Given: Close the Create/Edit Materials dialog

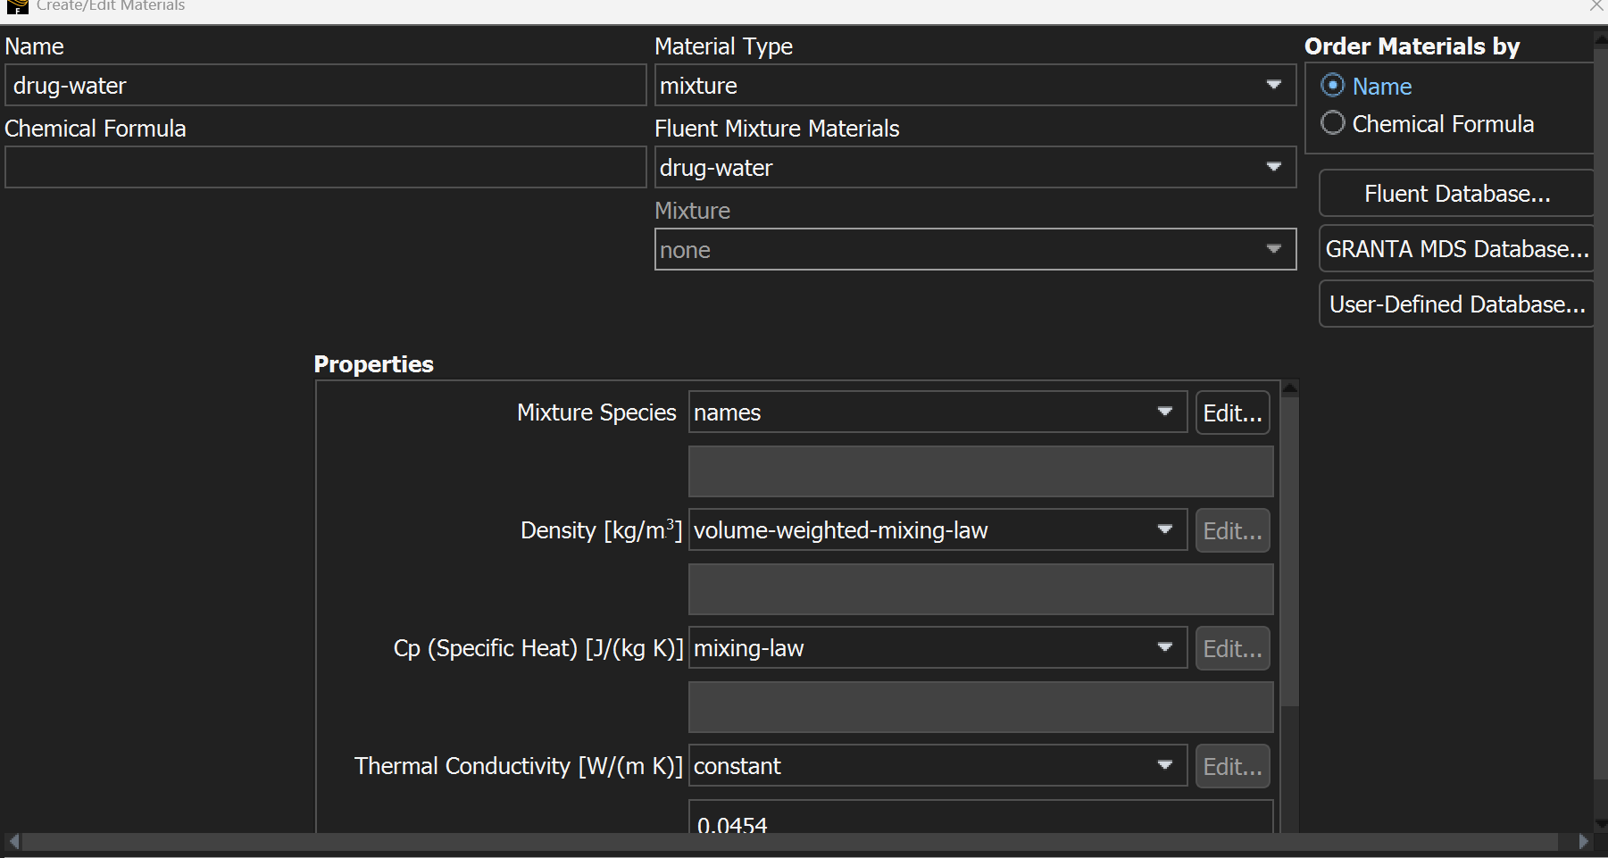Looking at the screenshot, I should point(1596,6).
